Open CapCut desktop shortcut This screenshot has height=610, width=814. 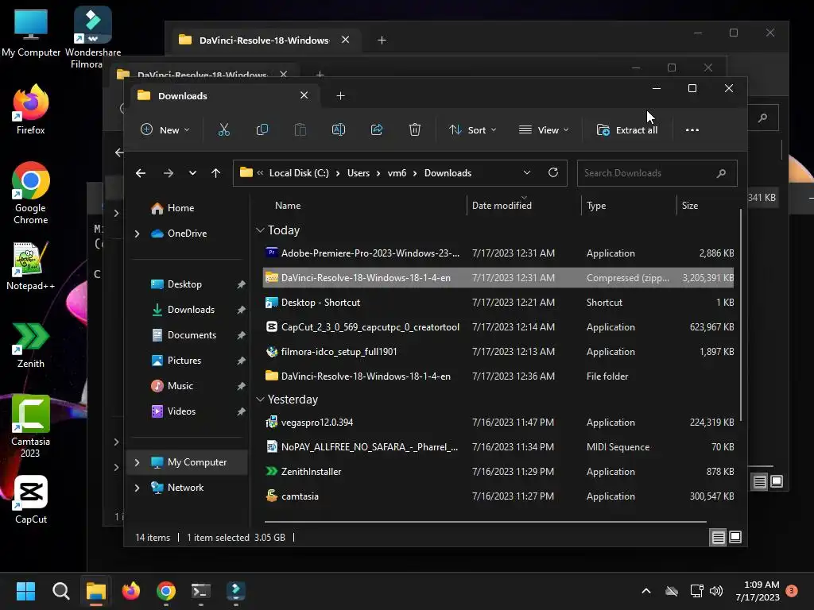point(31,500)
